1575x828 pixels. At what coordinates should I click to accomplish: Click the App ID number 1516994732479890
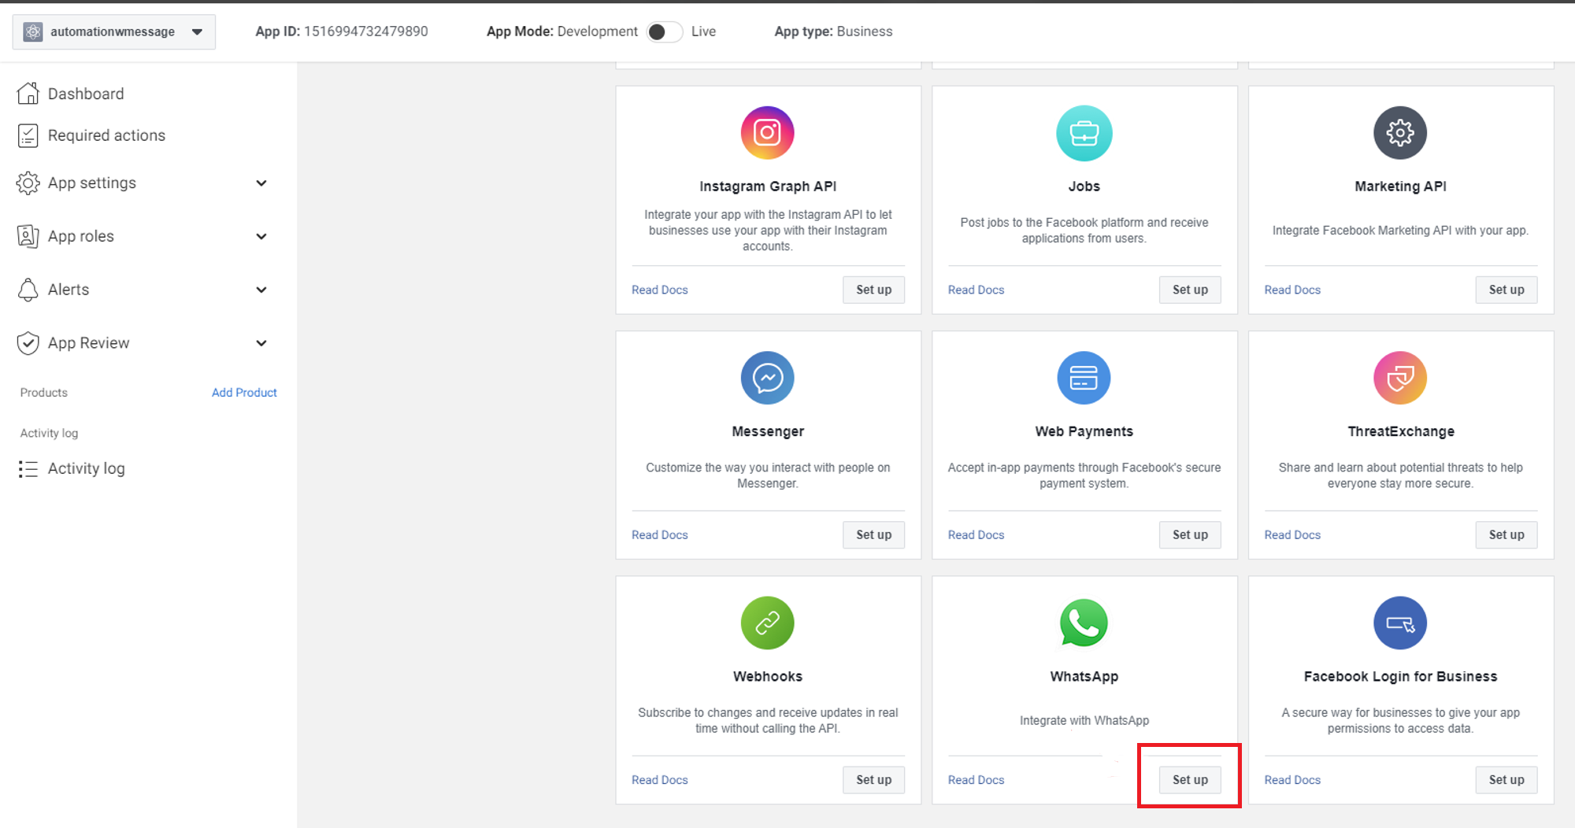pos(366,31)
